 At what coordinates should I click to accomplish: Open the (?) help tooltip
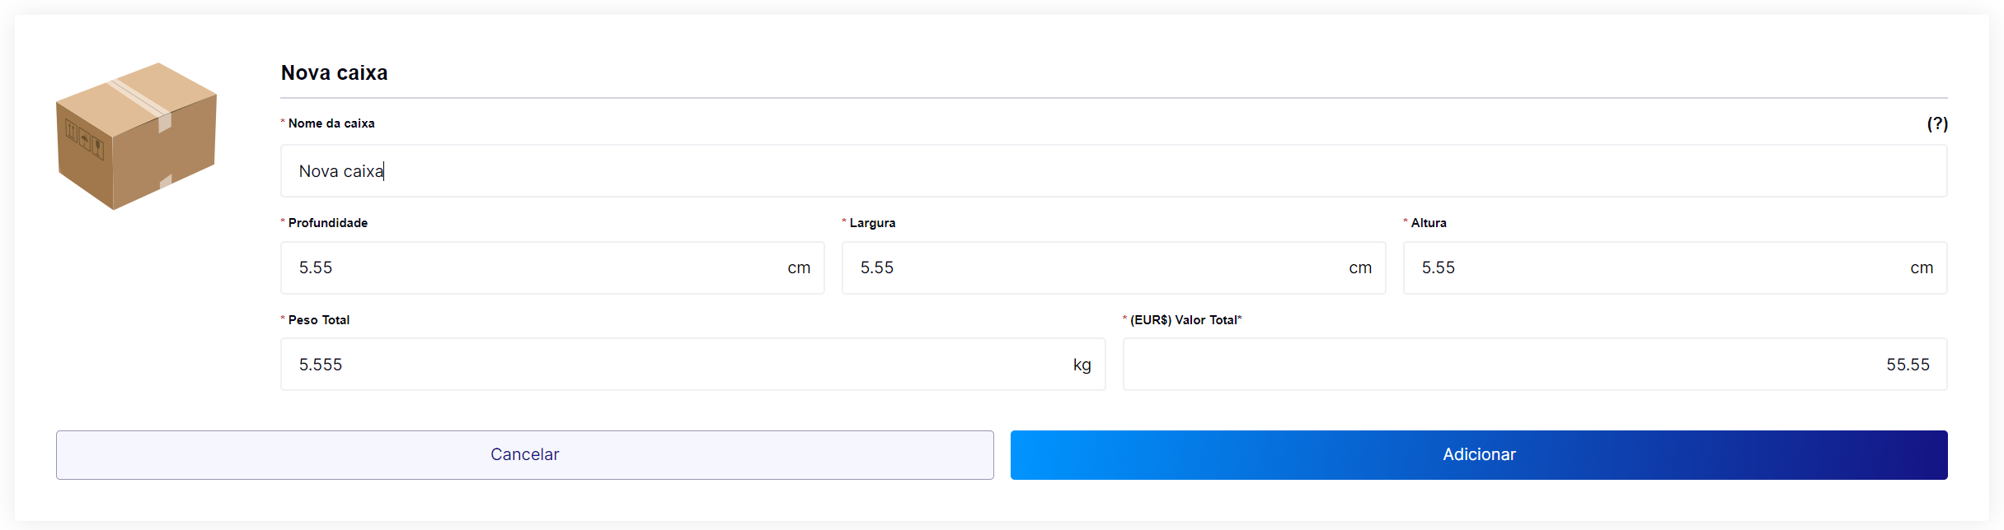(1936, 123)
